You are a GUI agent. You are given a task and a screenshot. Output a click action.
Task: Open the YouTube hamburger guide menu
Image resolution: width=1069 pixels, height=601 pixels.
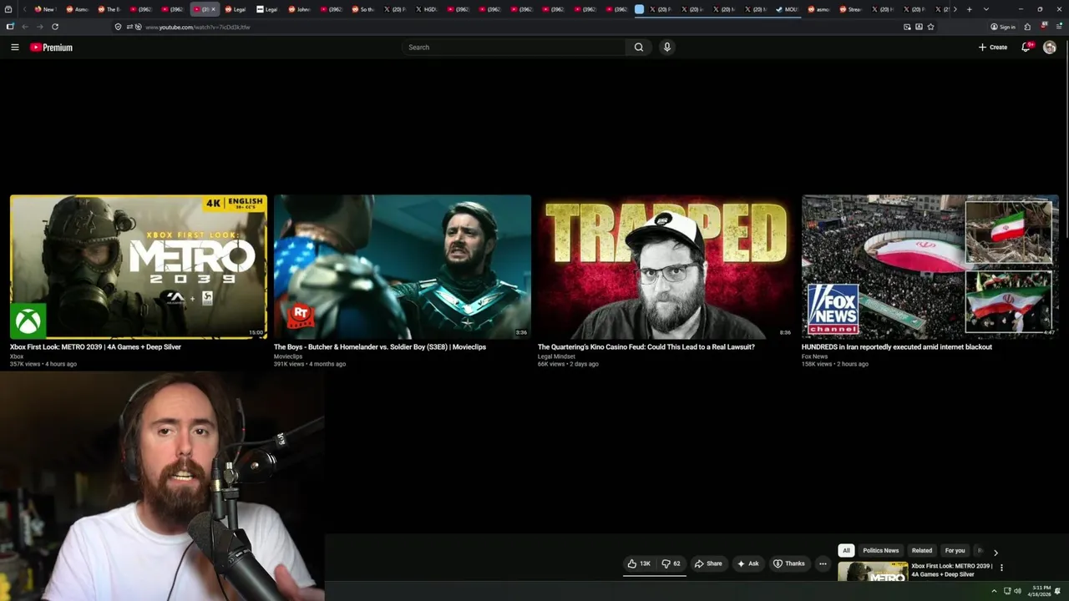[x=14, y=48]
